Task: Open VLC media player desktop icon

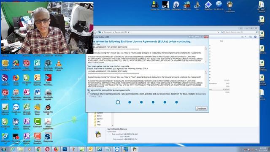Action: click(x=59, y=65)
